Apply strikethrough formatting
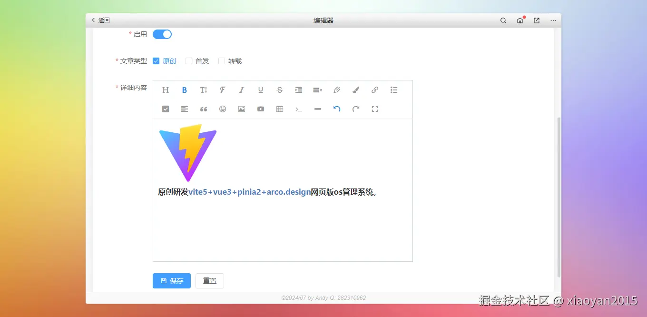 tap(279, 89)
